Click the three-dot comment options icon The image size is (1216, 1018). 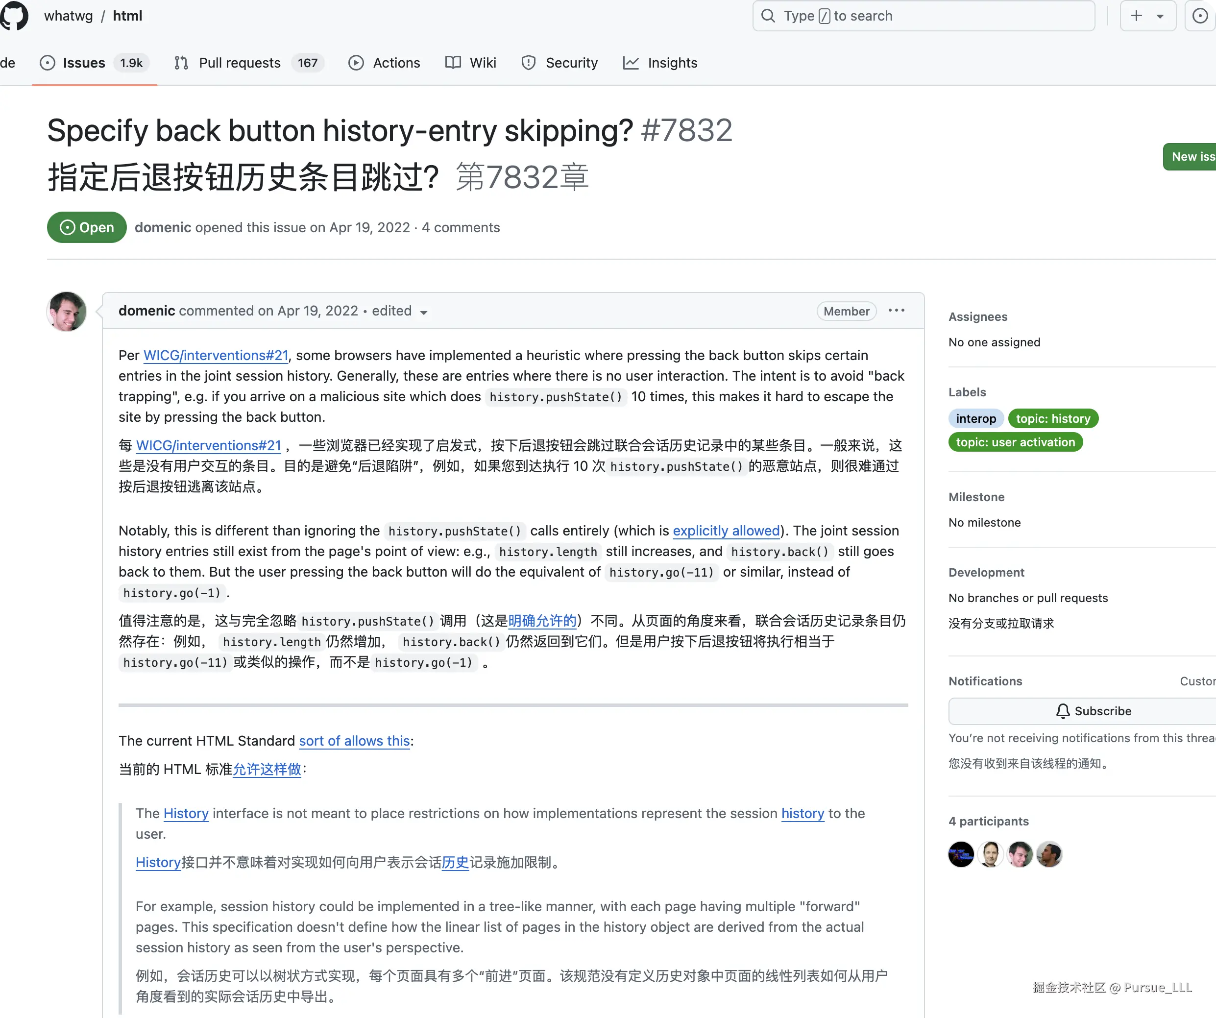(896, 311)
